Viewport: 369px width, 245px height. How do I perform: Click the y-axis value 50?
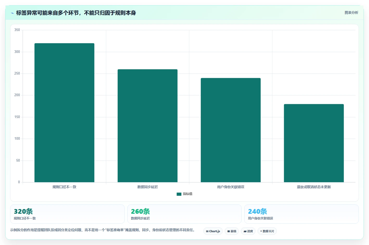click(x=18, y=161)
